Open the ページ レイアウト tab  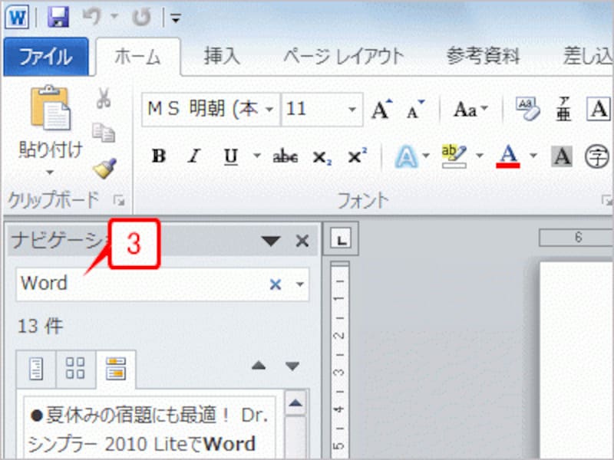(343, 56)
